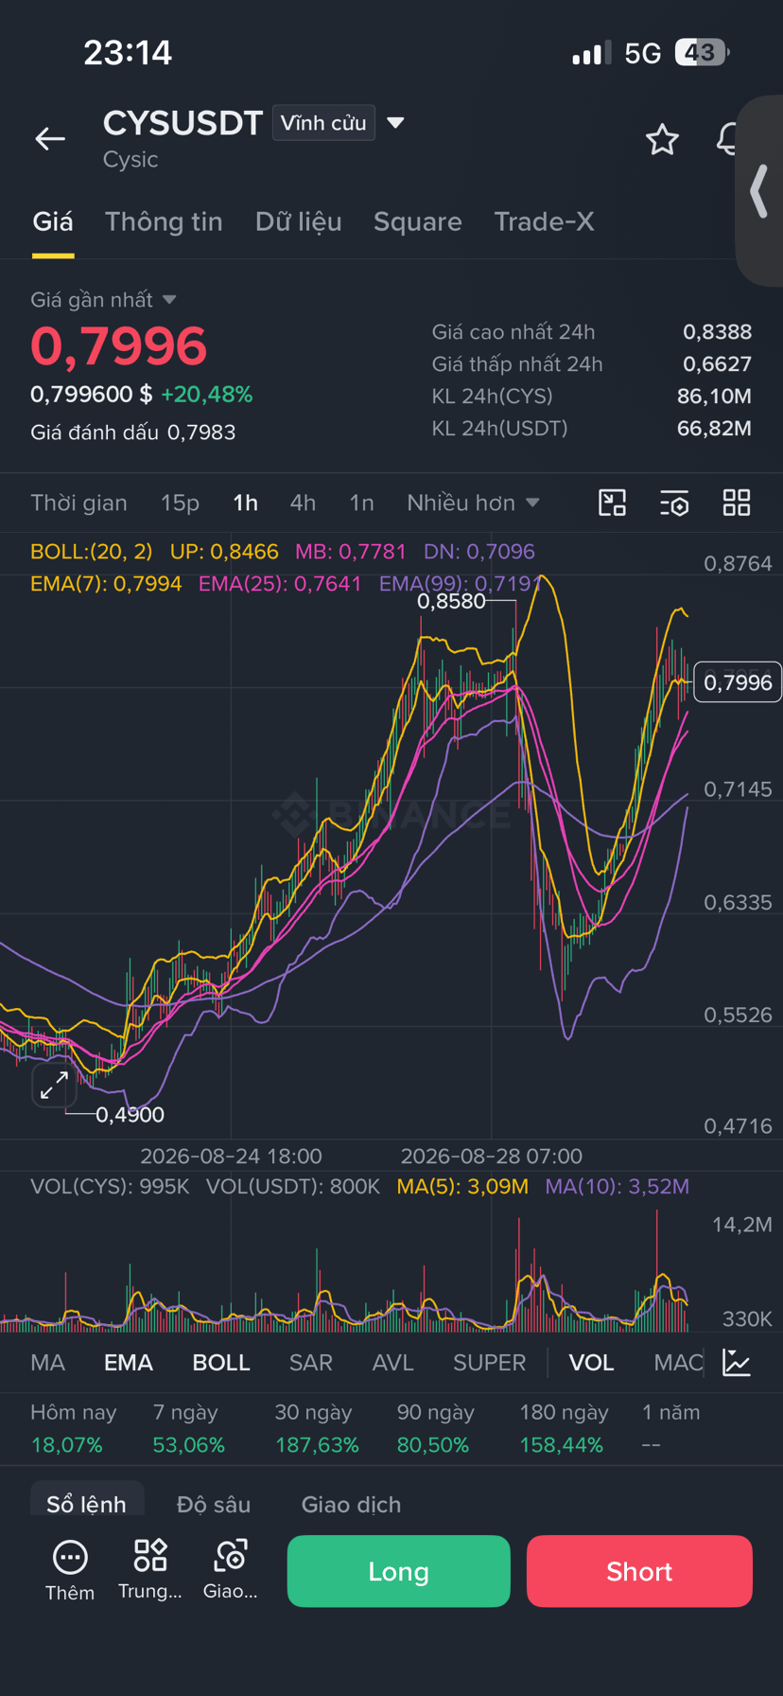The image size is (783, 1696).
Task: Toggle SAR indicator
Action: pos(310,1363)
